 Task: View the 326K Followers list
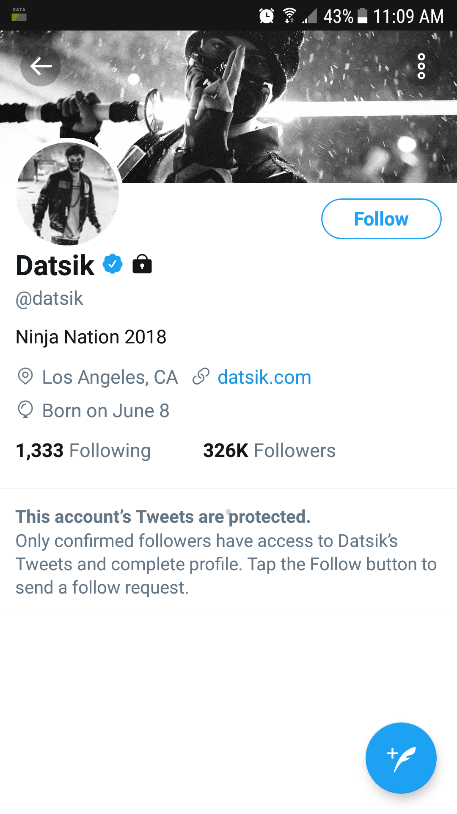click(x=269, y=450)
